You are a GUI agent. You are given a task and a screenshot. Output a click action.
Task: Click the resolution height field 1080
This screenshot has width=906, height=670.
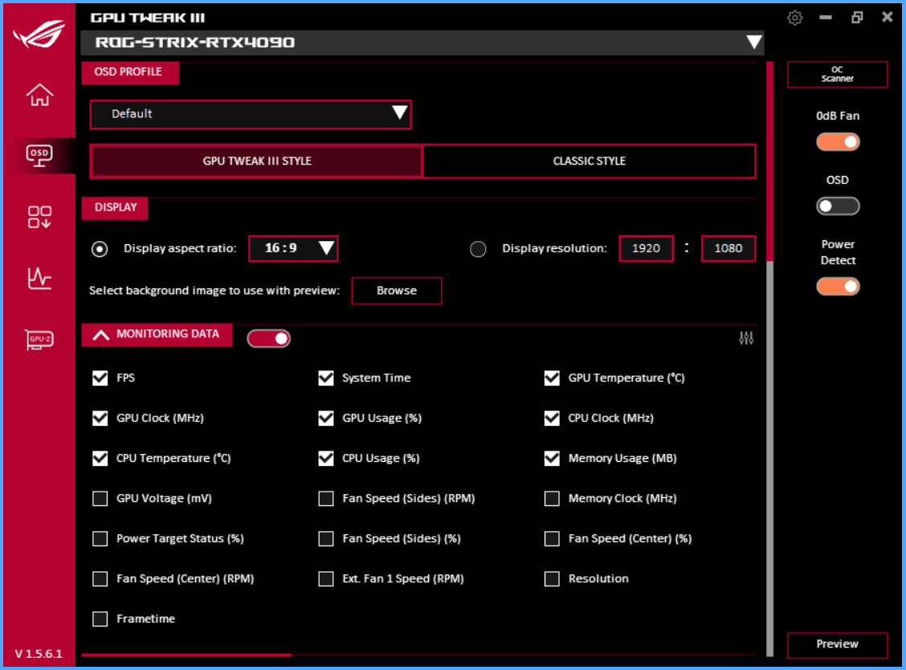728,248
